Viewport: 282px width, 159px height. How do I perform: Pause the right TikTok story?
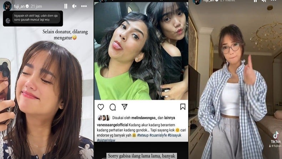tap(255, 1)
